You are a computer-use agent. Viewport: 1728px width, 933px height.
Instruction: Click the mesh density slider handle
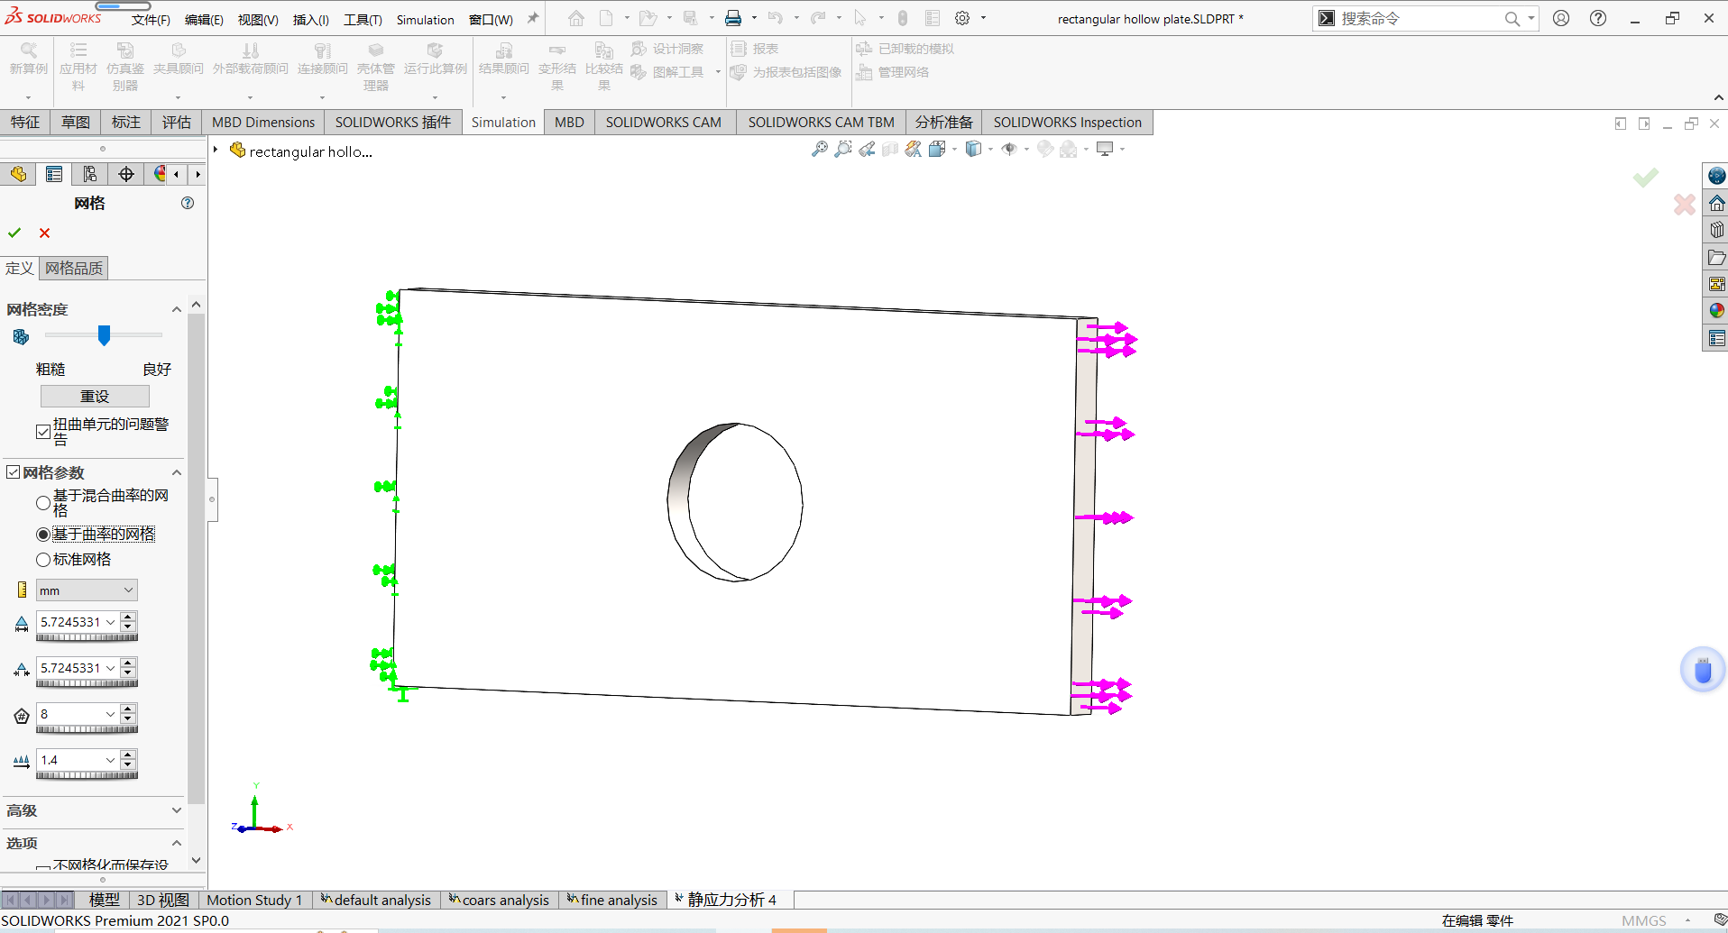coord(104,335)
